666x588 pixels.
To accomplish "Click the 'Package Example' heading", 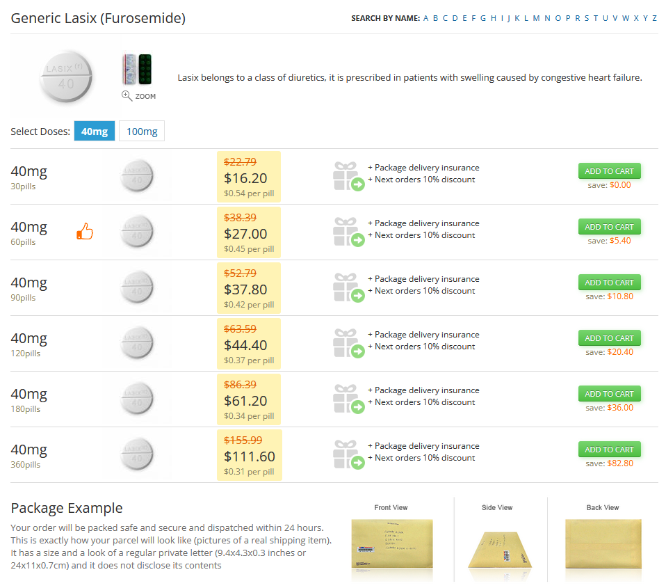I will tap(67, 508).
